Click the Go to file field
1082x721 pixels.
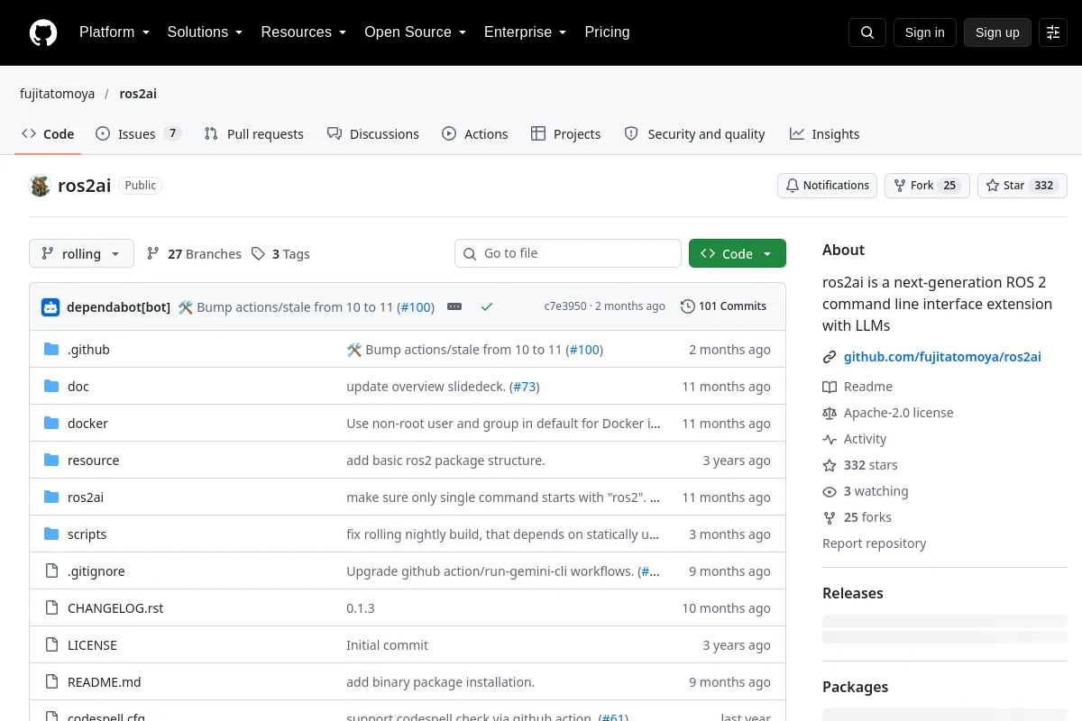[568, 253]
